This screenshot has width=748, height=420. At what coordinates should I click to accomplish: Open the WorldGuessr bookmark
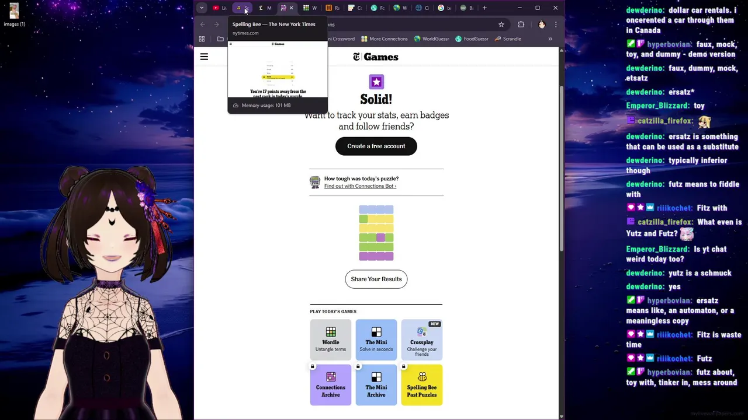[x=432, y=39]
